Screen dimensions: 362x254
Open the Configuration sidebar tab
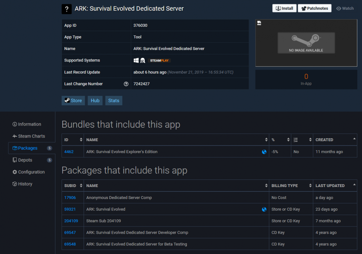[x=29, y=172]
